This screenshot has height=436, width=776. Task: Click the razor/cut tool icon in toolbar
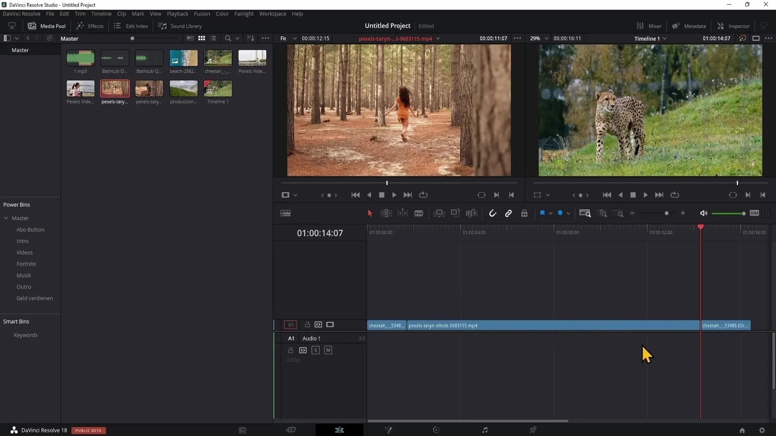click(x=419, y=213)
